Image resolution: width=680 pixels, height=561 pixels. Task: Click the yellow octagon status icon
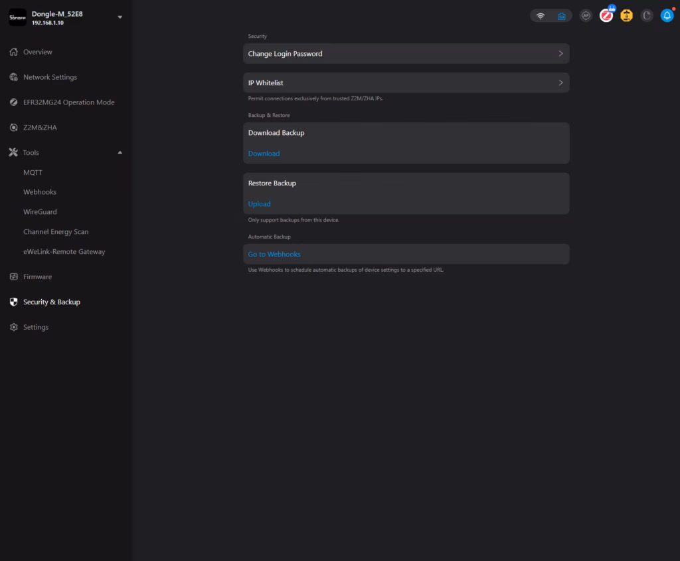(626, 16)
